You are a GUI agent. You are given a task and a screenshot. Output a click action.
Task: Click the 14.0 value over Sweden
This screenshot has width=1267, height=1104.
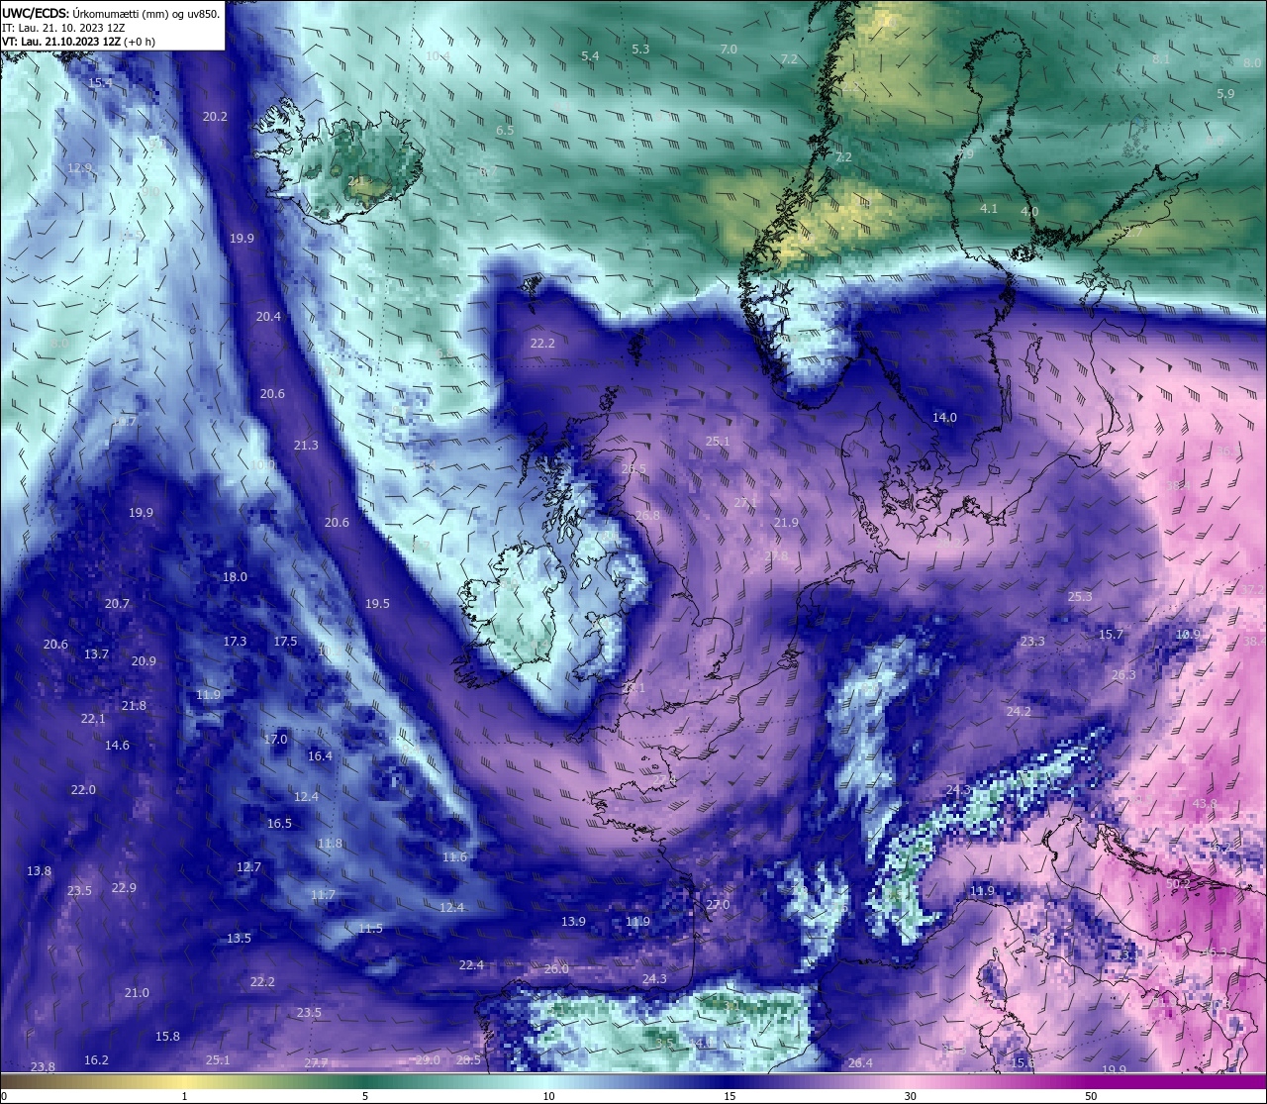(x=944, y=418)
